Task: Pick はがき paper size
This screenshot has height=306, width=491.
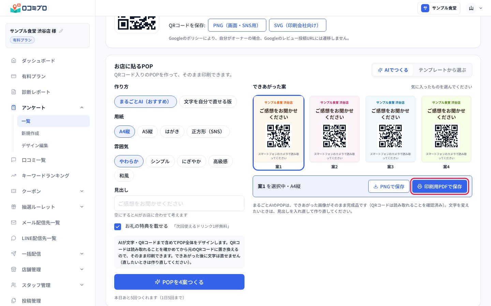Action: [x=172, y=132]
